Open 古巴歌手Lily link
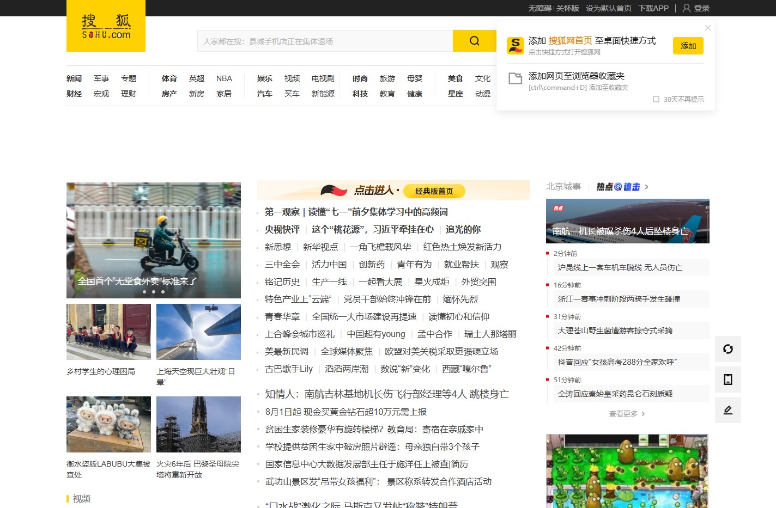Image resolution: width=776 pixels, height=508 pixels. (x=289, y=369)
